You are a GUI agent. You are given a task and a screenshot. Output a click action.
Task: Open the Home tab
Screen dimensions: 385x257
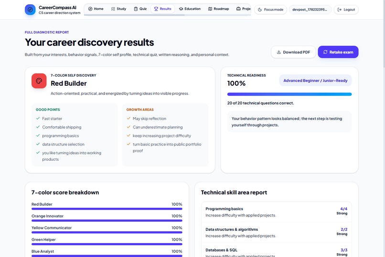[x=96, y=9]
